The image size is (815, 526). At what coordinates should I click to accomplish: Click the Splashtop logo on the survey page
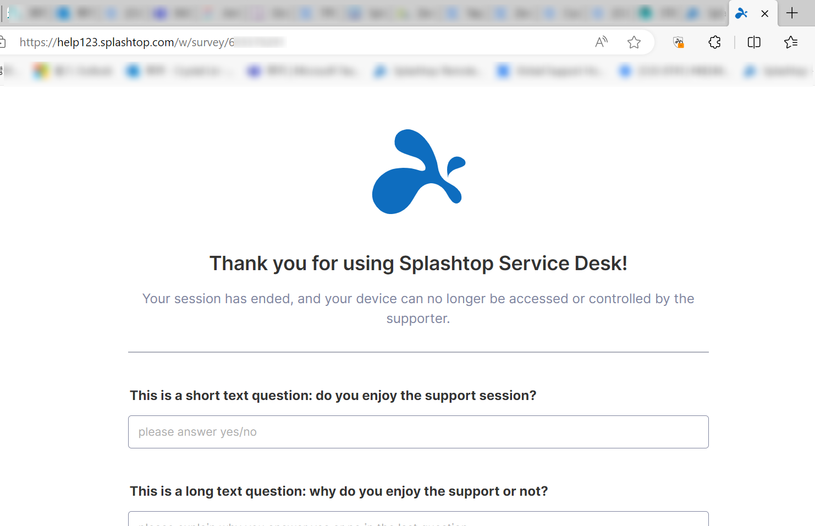point(419,171)
